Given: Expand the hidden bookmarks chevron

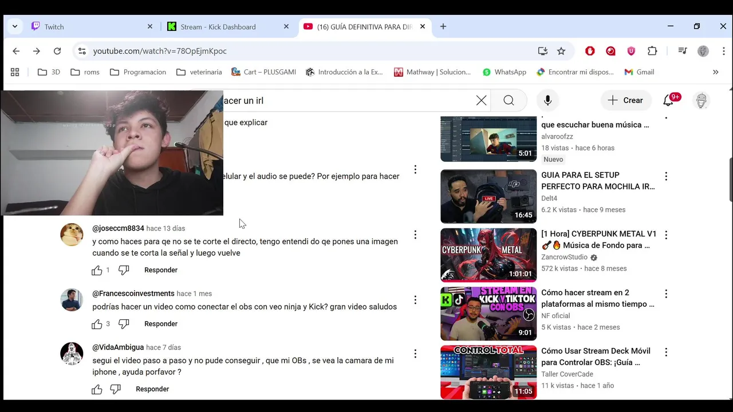Looking at the screenshot, I should point(715,72).
